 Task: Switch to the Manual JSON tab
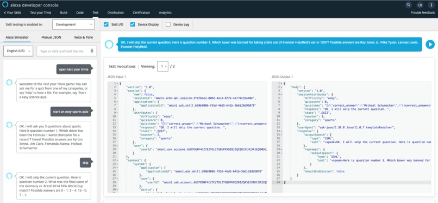[52, 37]
